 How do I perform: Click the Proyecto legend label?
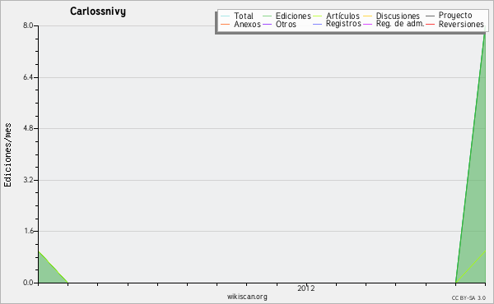click(x=455, y=16)
